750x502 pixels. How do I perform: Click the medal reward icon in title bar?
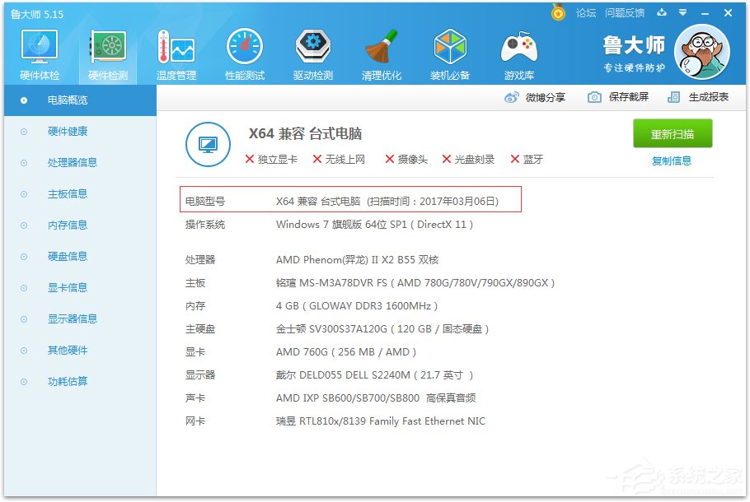tap(558, 12)
